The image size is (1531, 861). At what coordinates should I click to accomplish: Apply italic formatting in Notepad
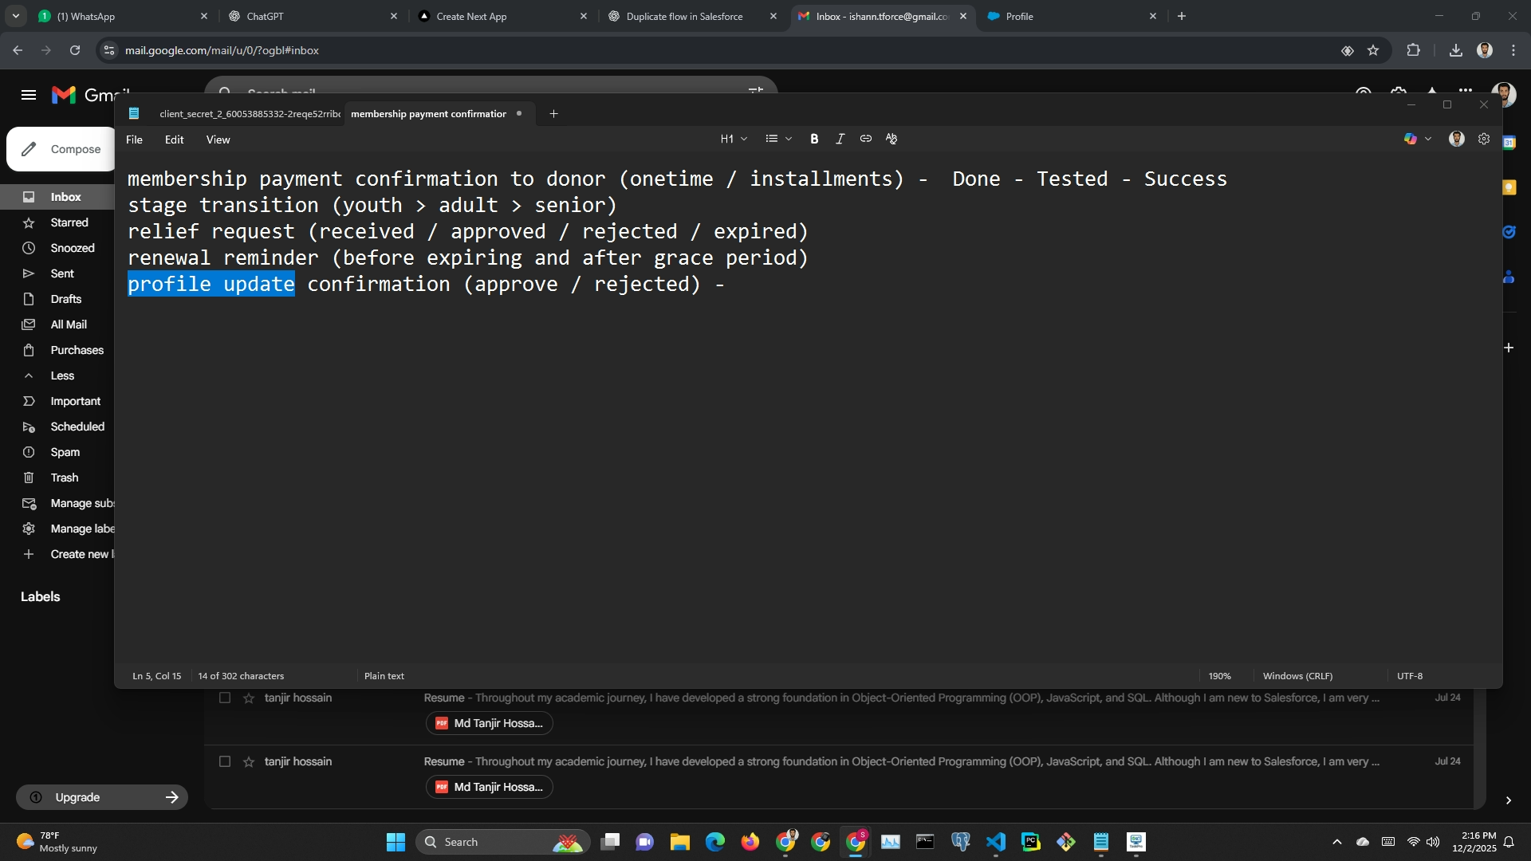pyautogui.click(x=840, y=139)
